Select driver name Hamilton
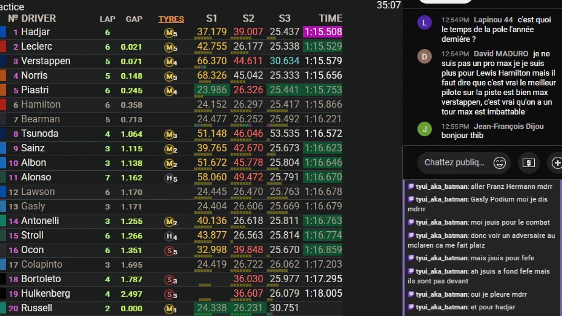This screenshot has height=316, width=562. 41,104
